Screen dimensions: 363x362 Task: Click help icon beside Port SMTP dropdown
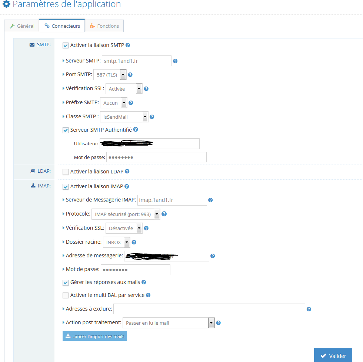(x=130, y=75)
